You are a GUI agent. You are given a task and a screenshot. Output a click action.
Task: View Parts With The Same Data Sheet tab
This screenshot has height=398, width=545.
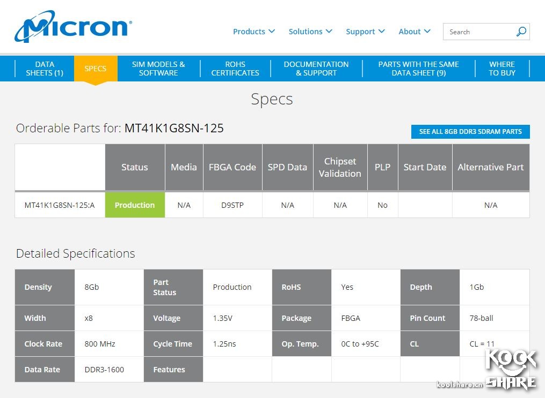(x=418, y=69)
